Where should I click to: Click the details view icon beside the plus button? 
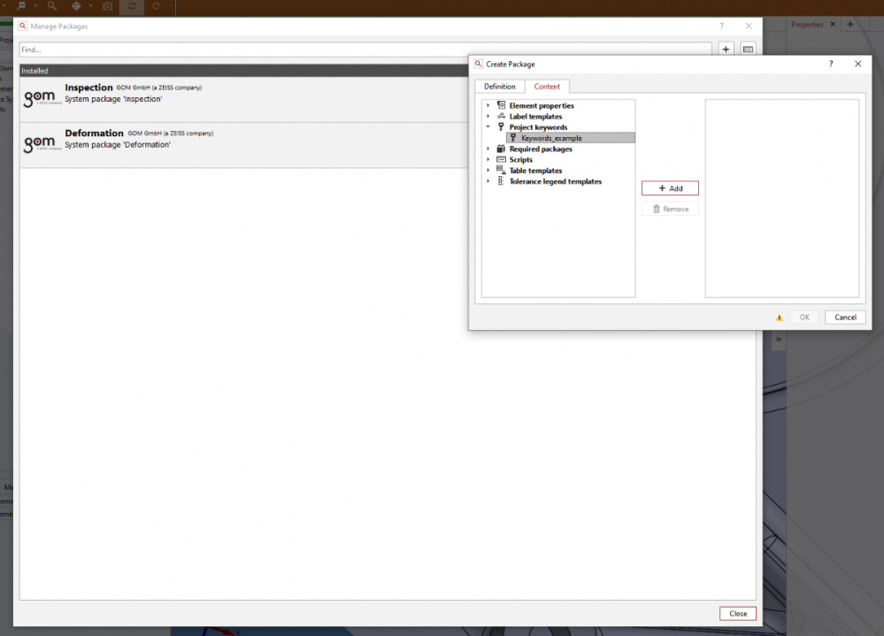[x=748, y=49]
